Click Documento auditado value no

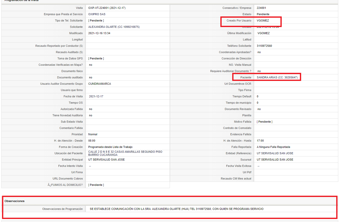point(91,77)
